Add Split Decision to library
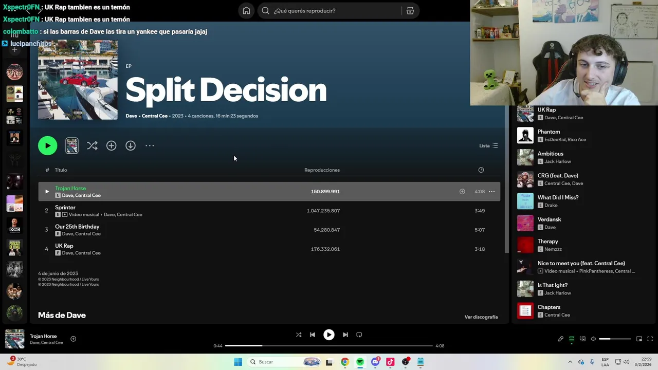Image resolution: width=658 pixels, height=370 pixels. tap(111, 145)
